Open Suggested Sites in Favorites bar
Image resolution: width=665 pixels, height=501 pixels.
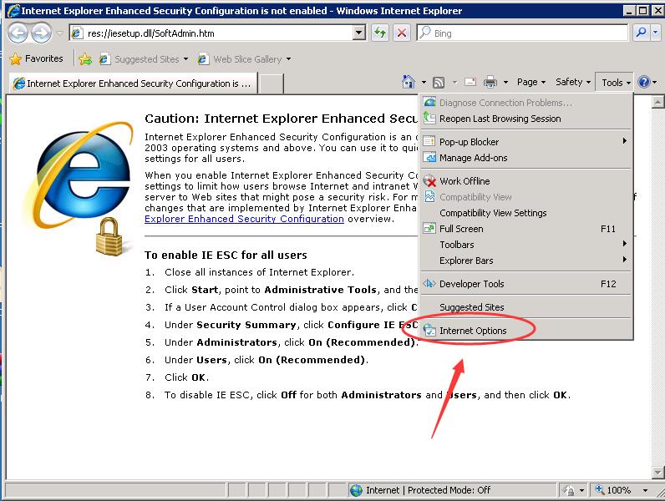pyautogui.click(x=144, y=59)
